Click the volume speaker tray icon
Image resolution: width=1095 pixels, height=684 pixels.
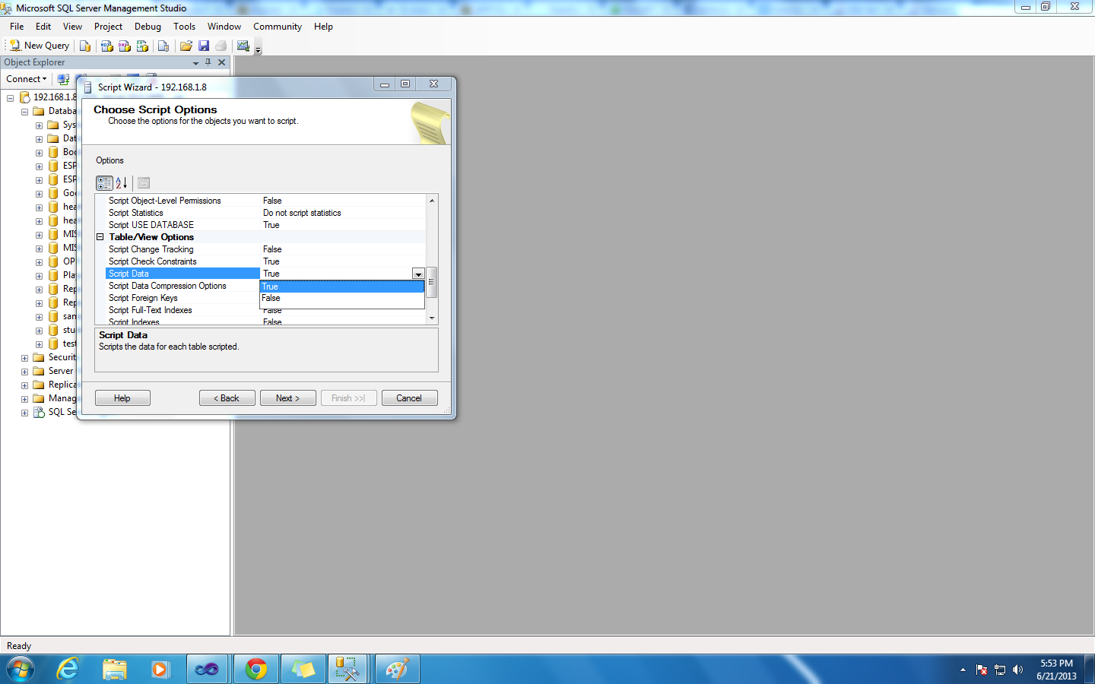[1018, 670]
